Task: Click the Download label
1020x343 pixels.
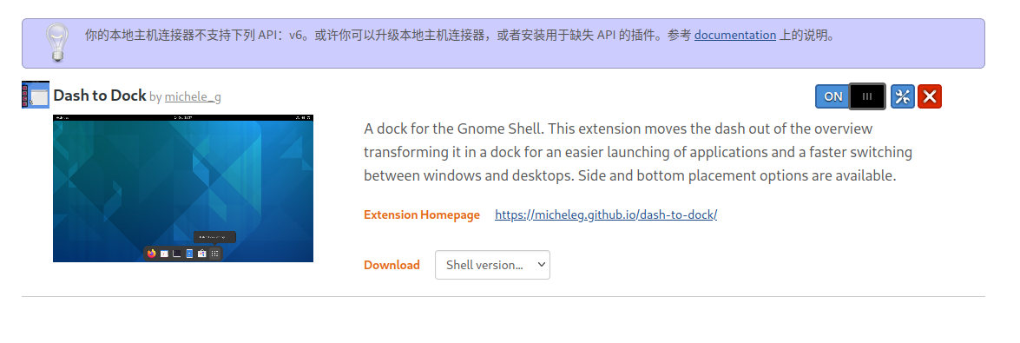Action: [392, 265]
